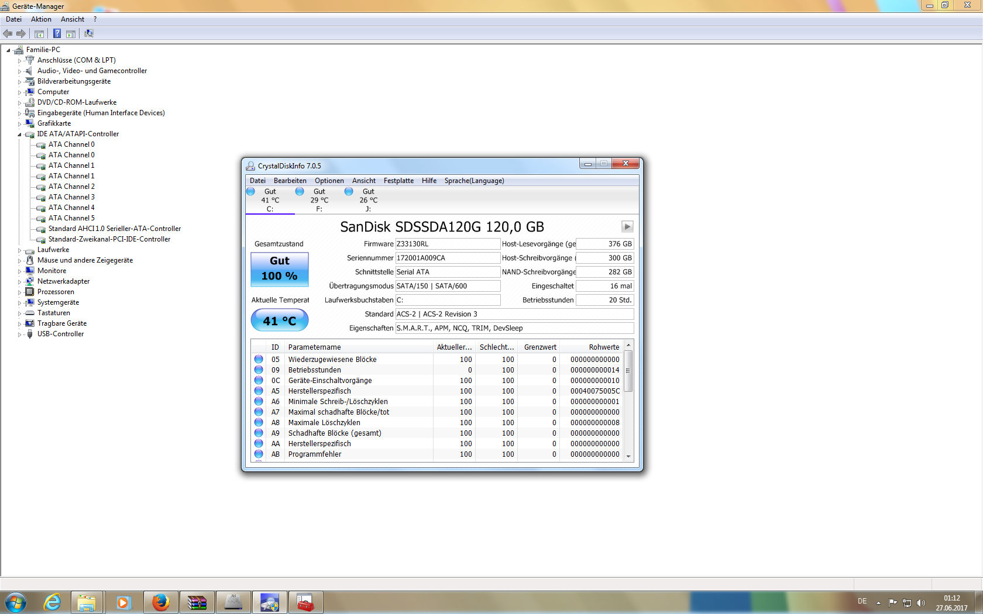Select ATA Channel 3 device

tap(71, 197)
